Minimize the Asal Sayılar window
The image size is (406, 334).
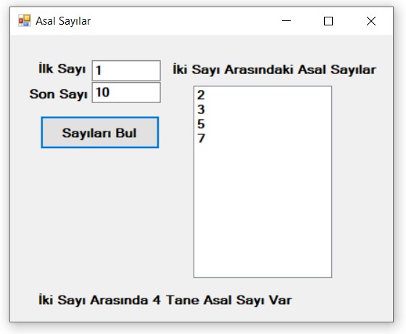(286, 21)
